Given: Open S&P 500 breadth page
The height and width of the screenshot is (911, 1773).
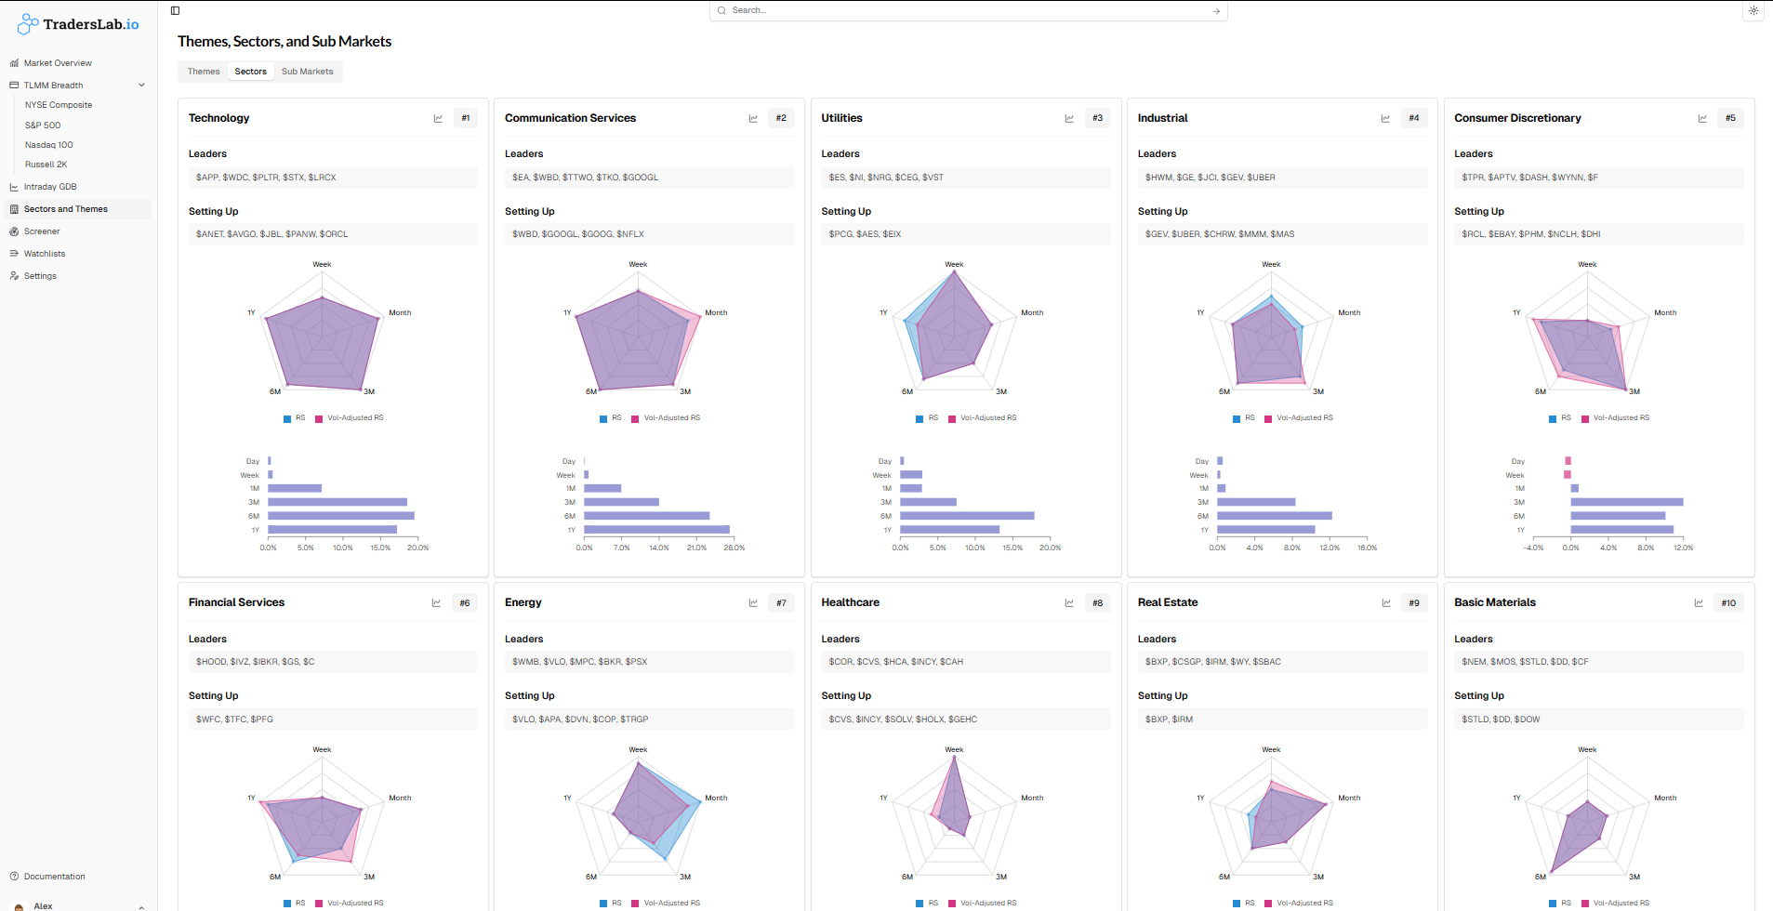Looking at the screenshot, I should (43, 125).
